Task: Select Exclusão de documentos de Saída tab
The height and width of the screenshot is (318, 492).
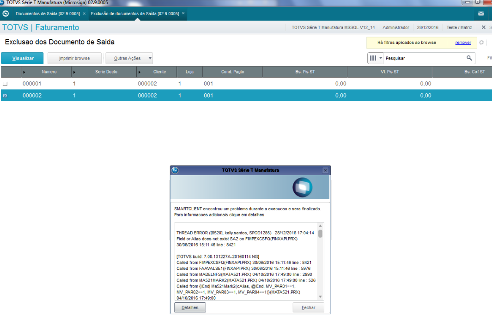Action: pyautogui.click(x=135, y=14)
